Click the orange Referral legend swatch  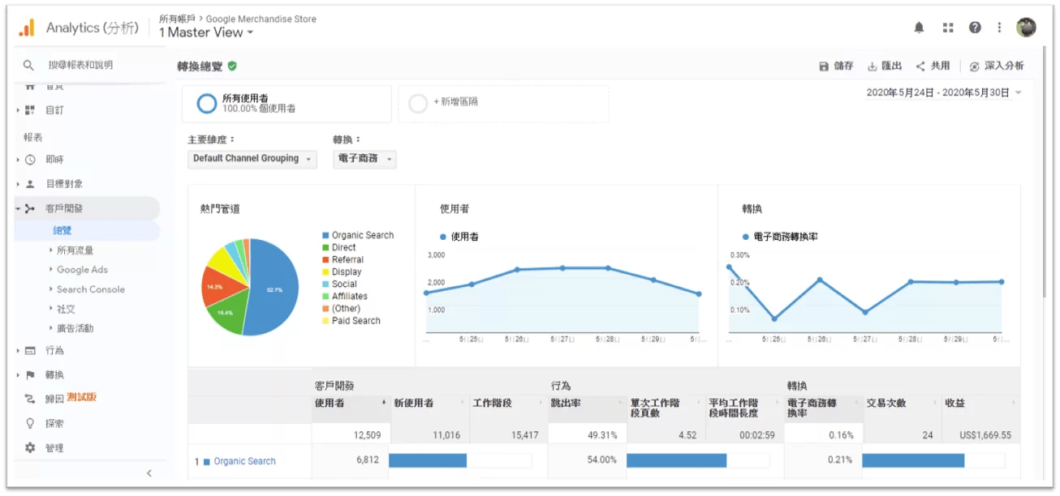tap(325, 260)
